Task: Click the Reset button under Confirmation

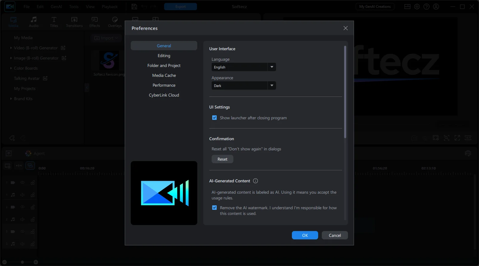Action: pos(222,159)
